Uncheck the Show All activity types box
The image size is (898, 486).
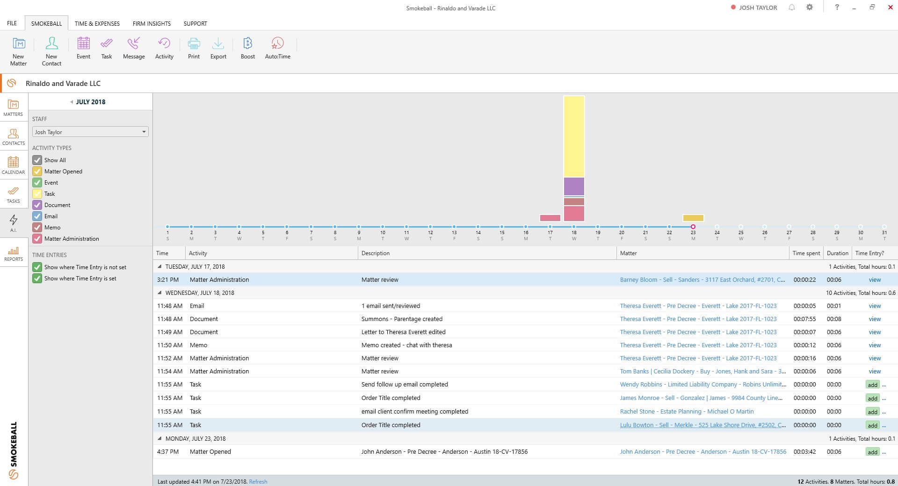37,160
